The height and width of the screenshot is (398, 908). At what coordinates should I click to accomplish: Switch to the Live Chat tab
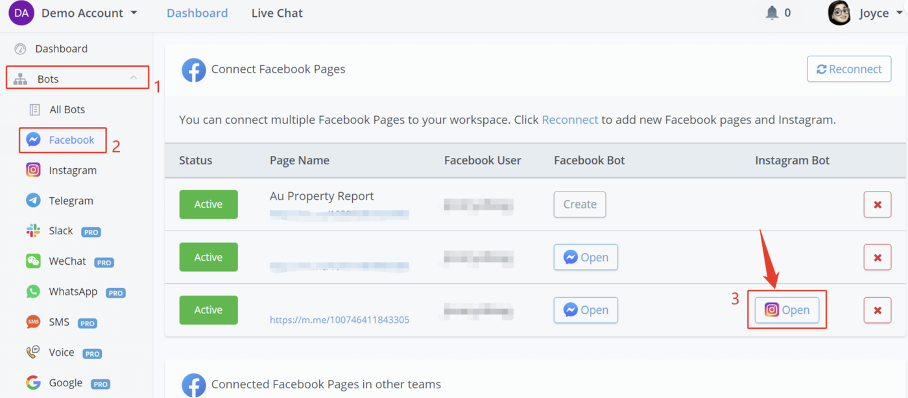tap(277, 13)
